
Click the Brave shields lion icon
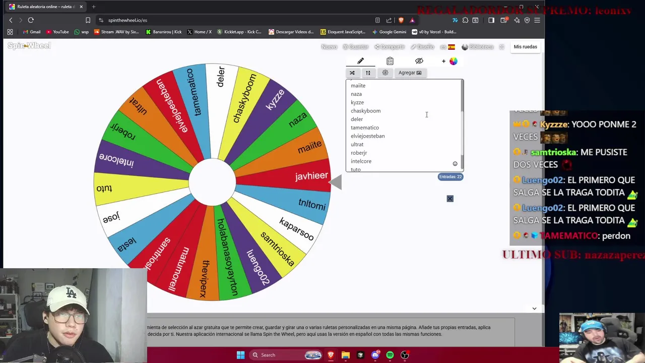click(401, 20)
